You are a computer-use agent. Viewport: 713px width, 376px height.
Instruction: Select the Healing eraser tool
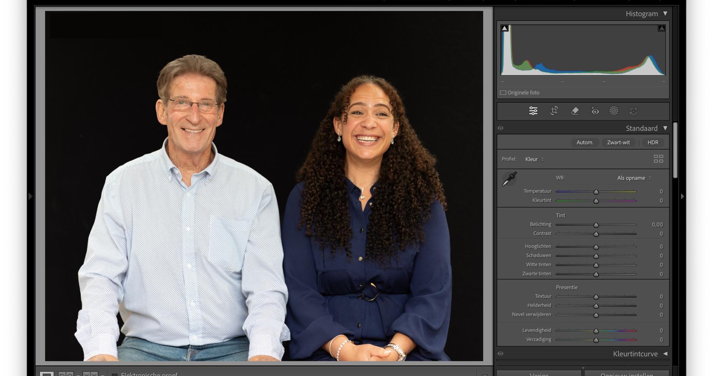coord(575,111)
